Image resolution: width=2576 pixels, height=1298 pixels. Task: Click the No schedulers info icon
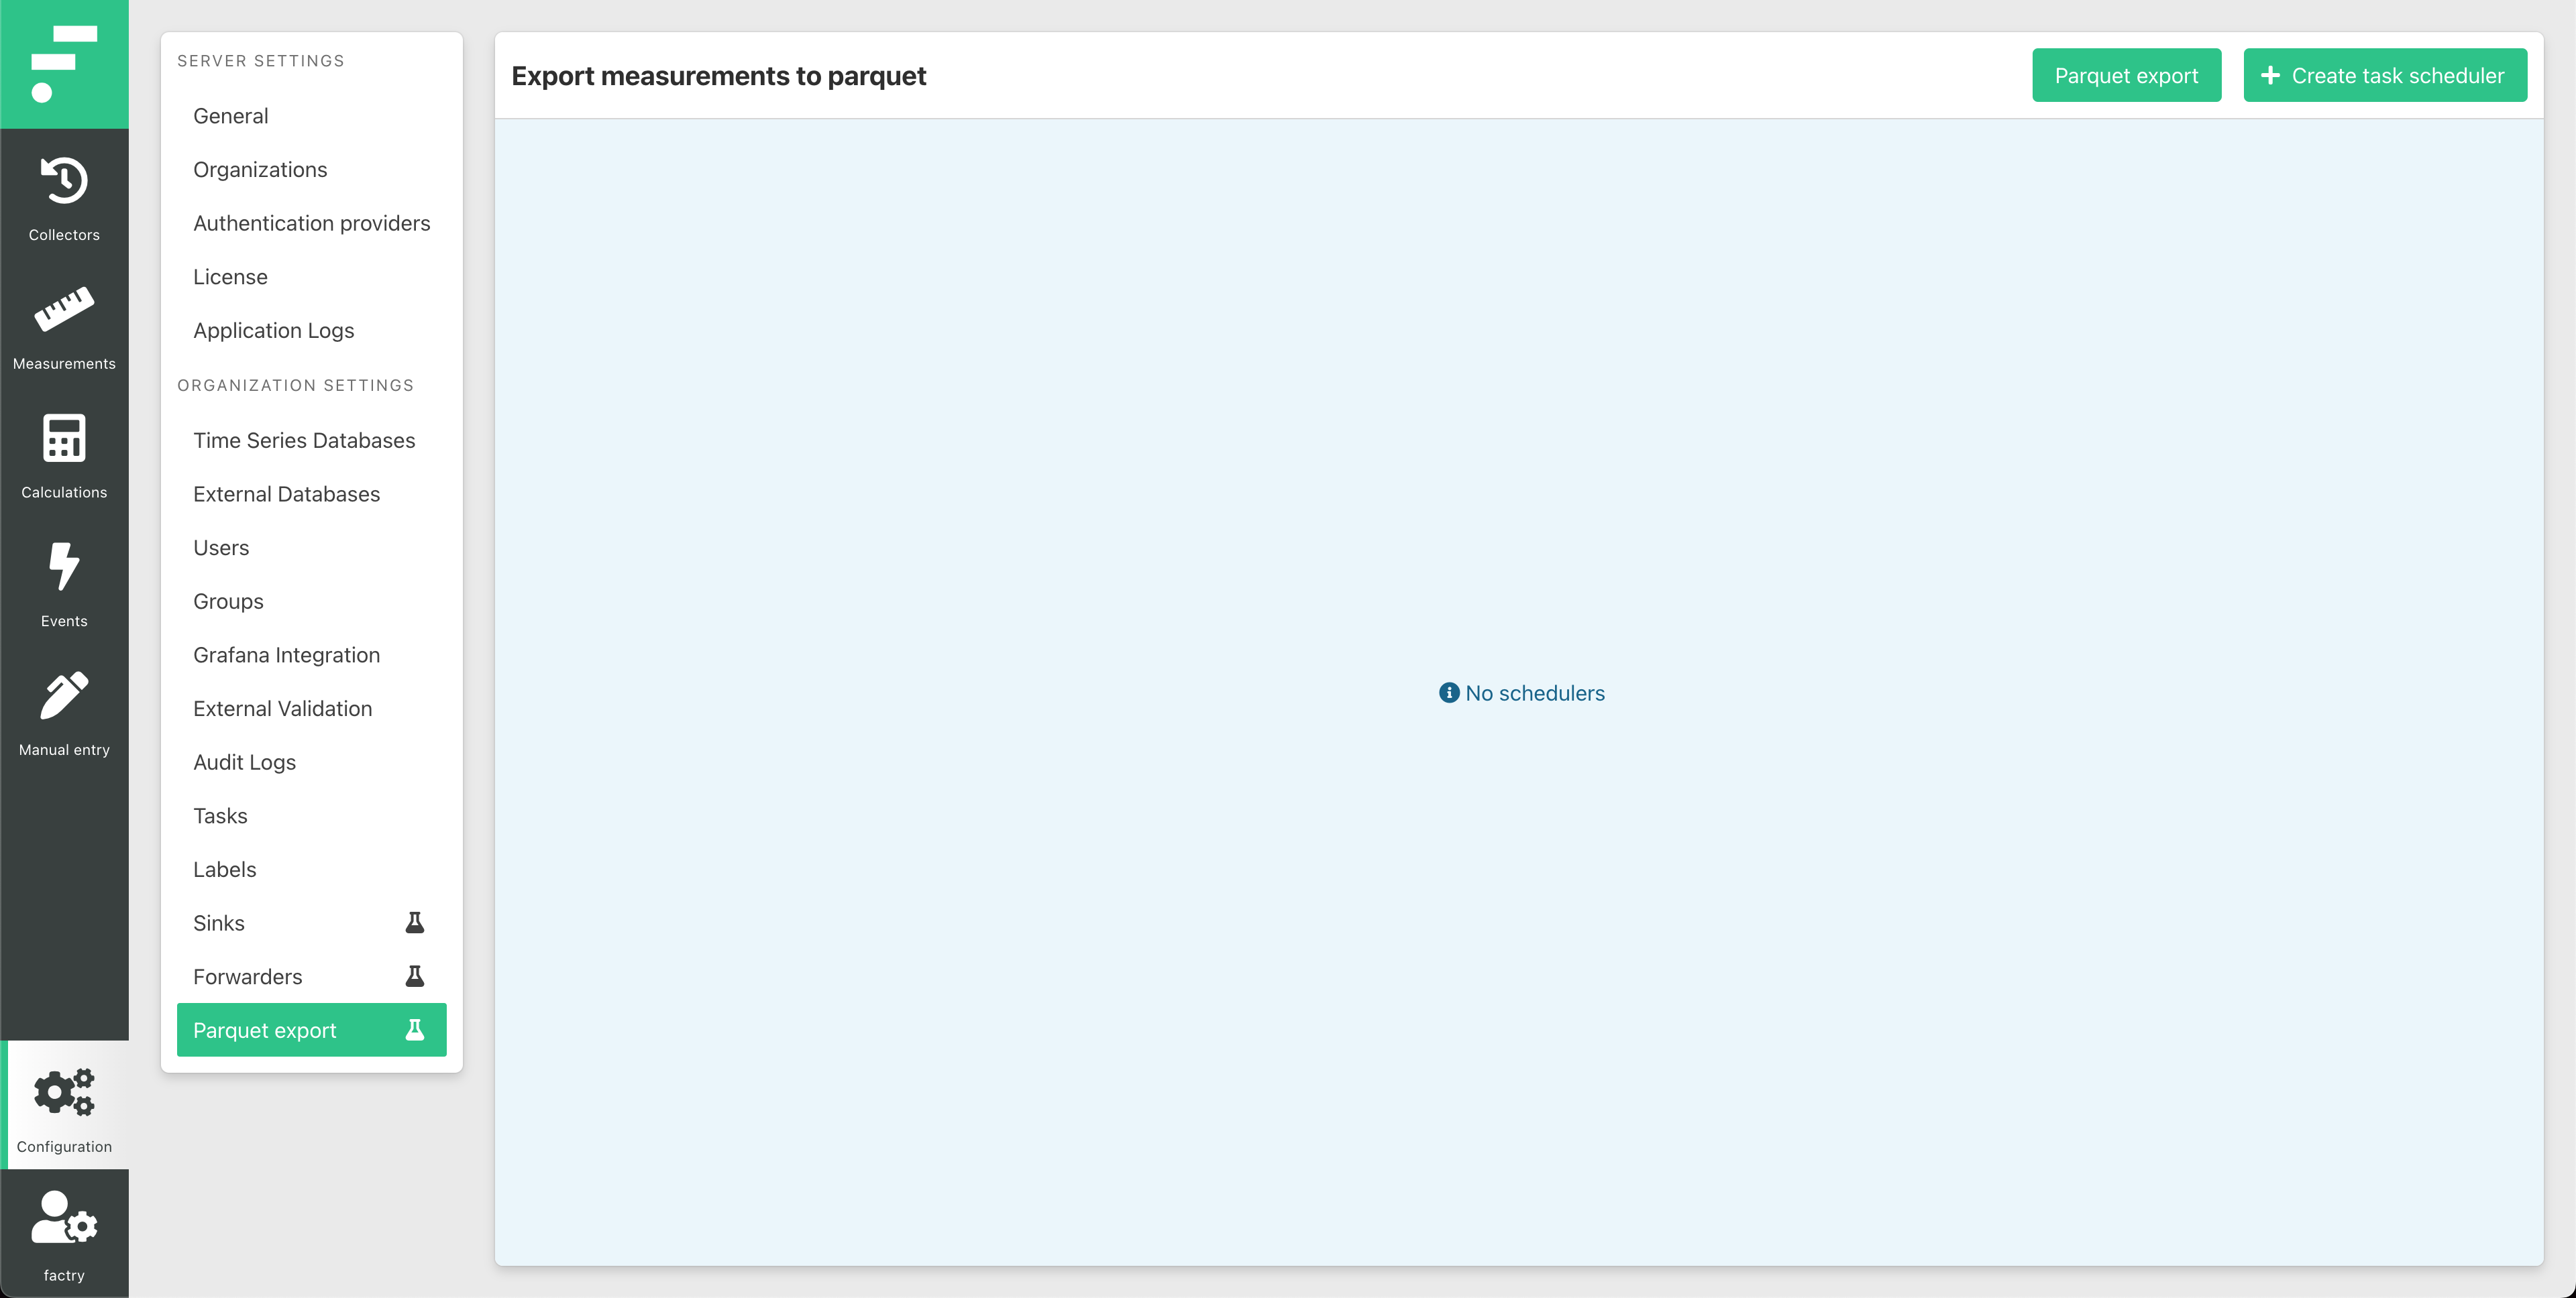click(x=1448, y=692)
